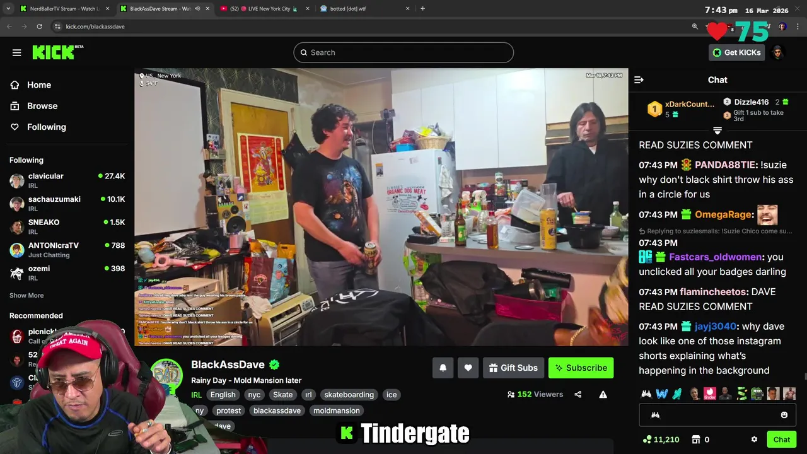The image size is (807, 454).
Task: Send message with green Chat button
Action: (781, 439)
